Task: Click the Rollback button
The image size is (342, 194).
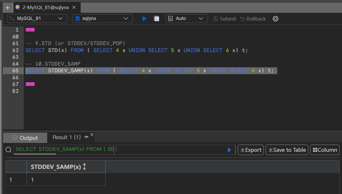Action: (253, 19)
